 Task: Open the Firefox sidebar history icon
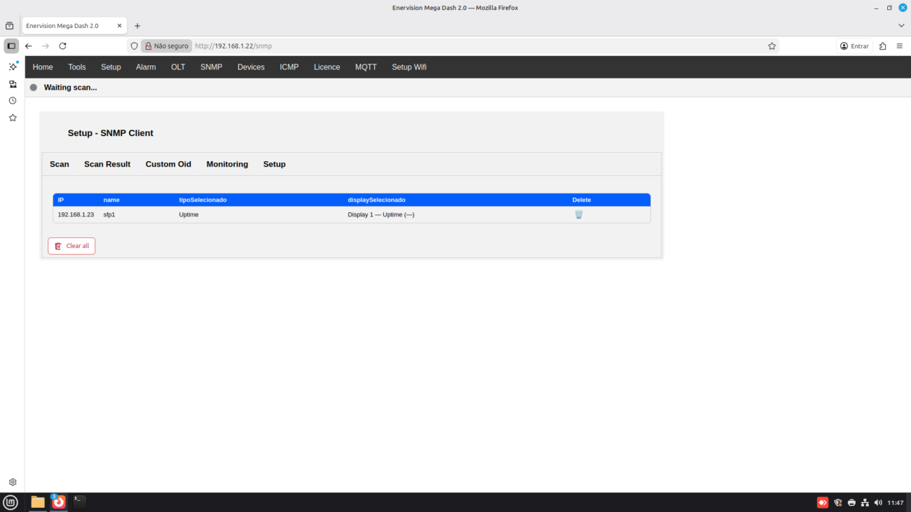(x=12, y=101)
